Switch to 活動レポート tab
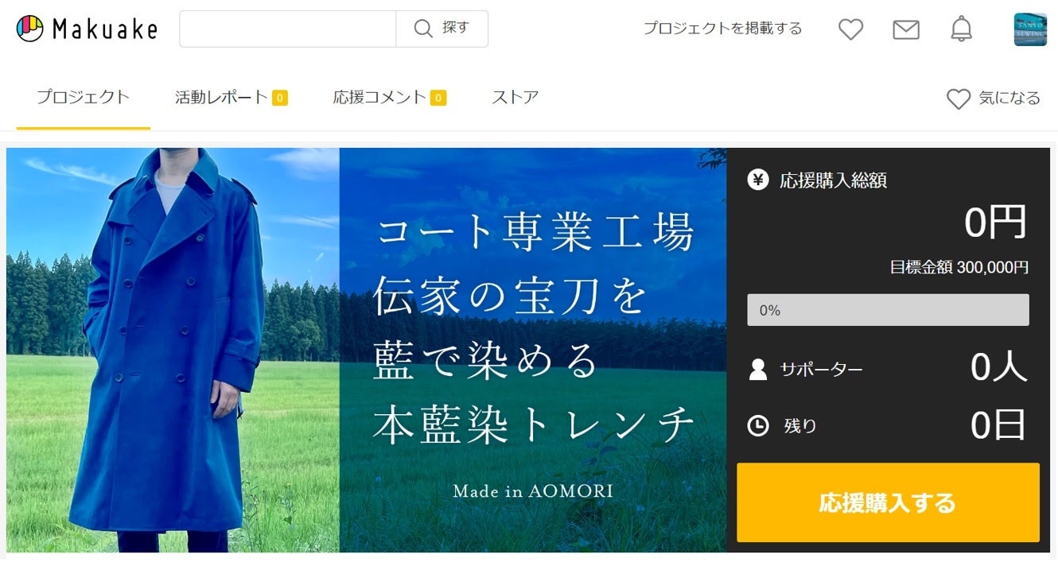Viewport: 1058px width, 562px height. click(x=231, y=97)
